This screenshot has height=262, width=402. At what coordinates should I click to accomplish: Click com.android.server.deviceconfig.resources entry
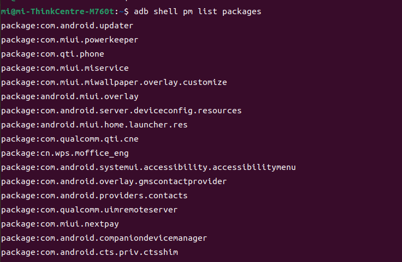(x=121, y=111)
